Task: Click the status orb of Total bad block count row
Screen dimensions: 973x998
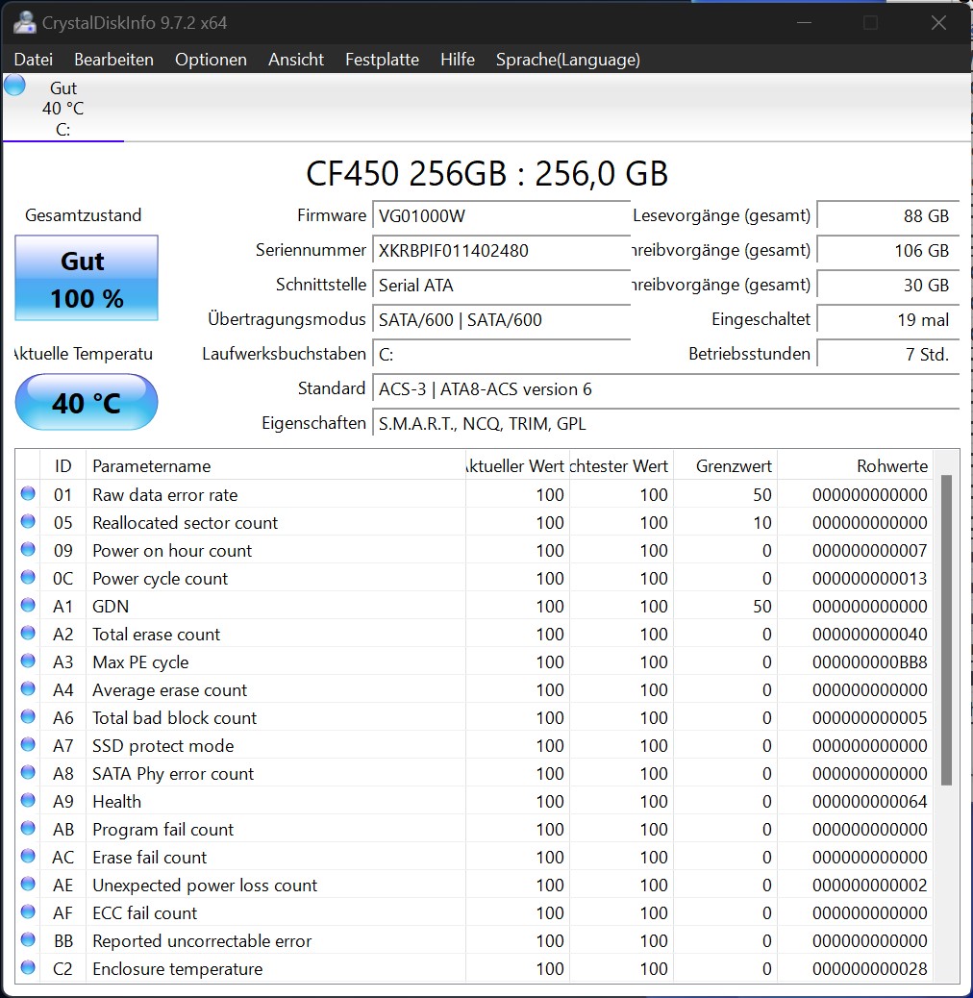Action: (28, 716)
